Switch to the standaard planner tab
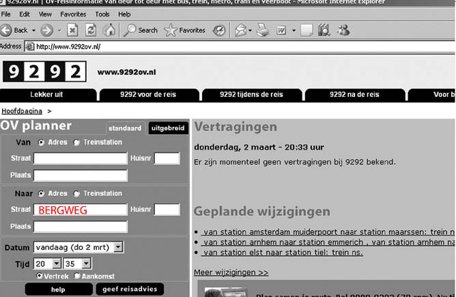 [x=125, y=128]
